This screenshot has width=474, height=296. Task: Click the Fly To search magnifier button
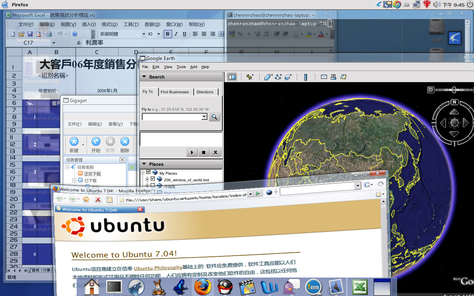pyautogui.click(x=214, y=117)
